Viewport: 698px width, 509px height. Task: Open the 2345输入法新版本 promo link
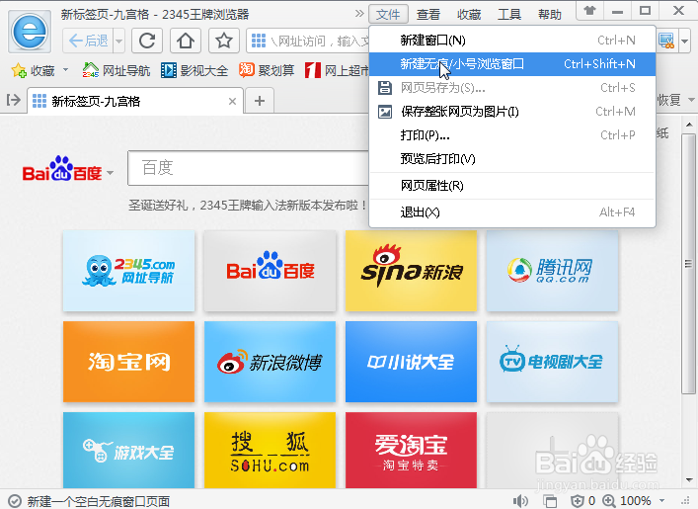coord(248,206)
